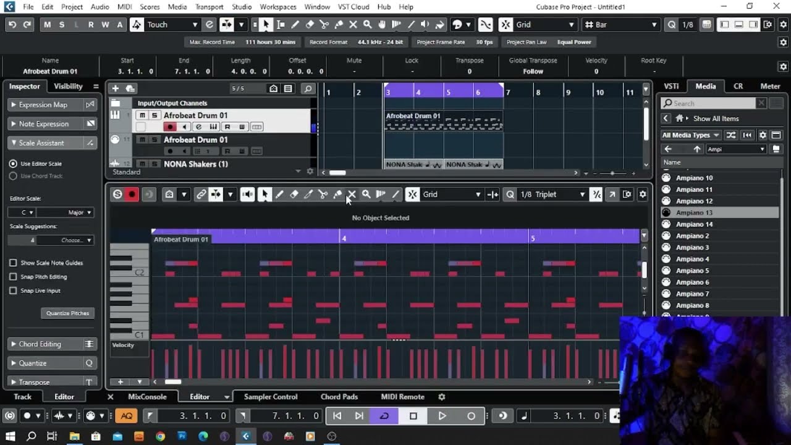Open the Touch automation mode dropdown
Viewport: 791px width, 445px height.
pyautogui.click(x=172, y=25)
